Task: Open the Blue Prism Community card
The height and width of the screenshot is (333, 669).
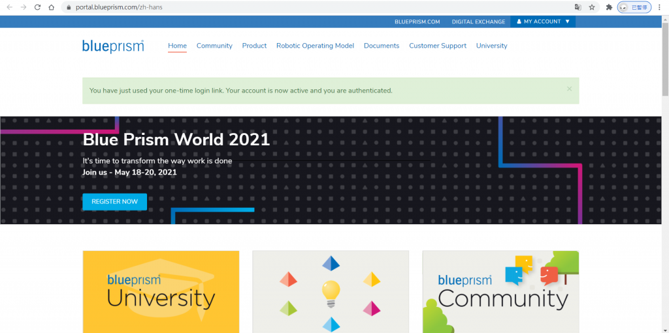Action: tap(501, 292)
